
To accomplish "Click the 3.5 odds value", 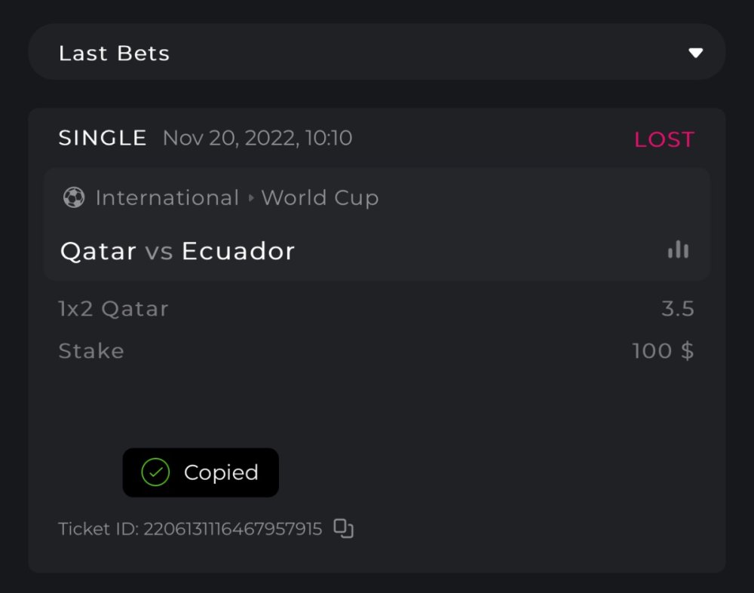I will [x=677, y=309].
